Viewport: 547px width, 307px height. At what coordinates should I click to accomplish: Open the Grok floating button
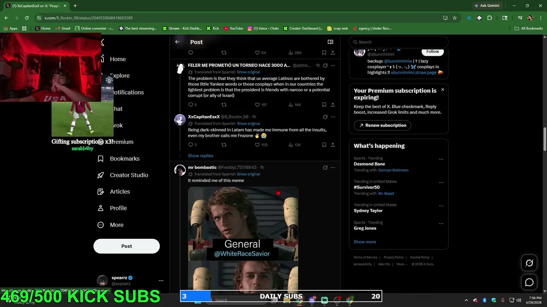tap(529, 263)
